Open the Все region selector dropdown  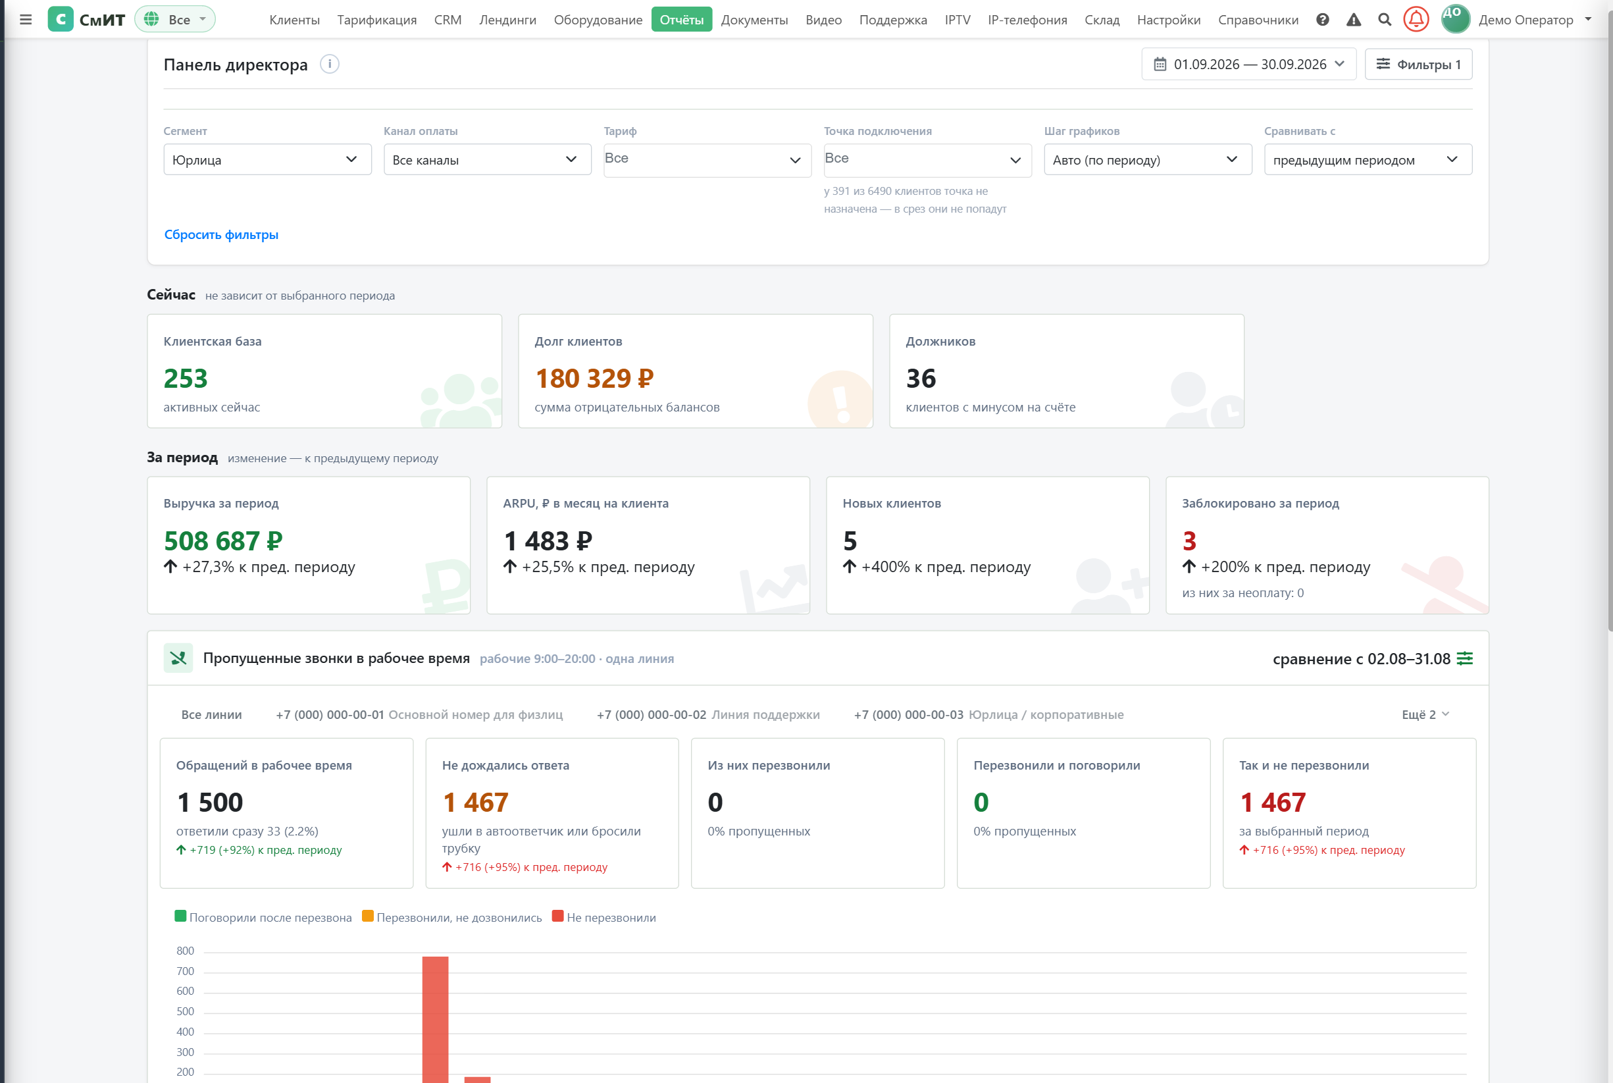coord(175,19)
